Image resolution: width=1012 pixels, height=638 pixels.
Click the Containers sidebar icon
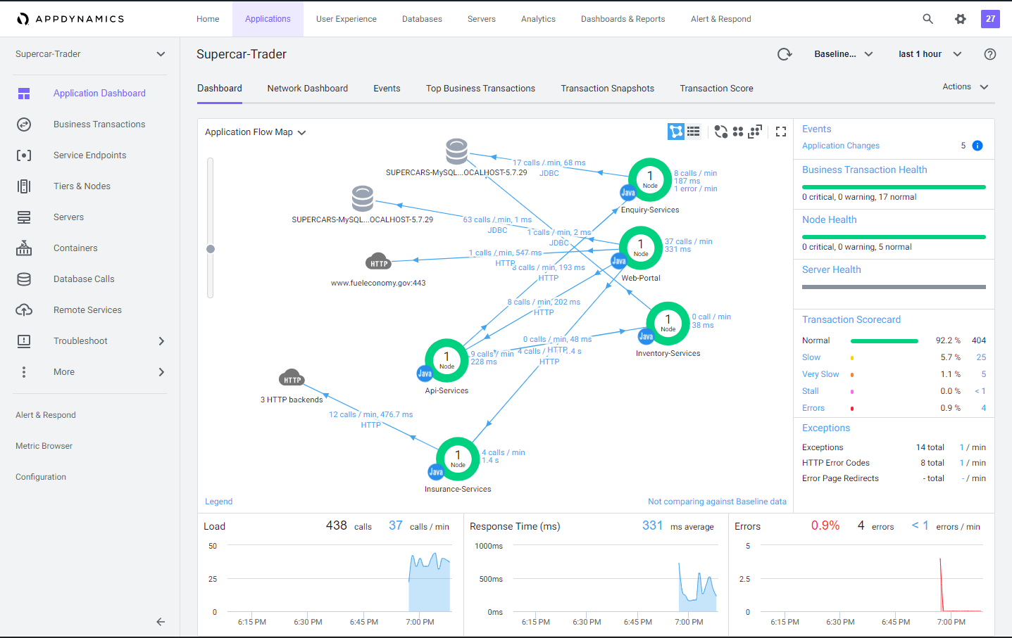[x=24, y=248]
